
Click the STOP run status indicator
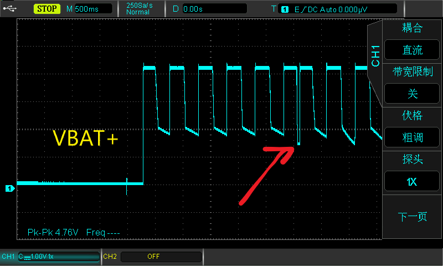(x=47, y=9)
